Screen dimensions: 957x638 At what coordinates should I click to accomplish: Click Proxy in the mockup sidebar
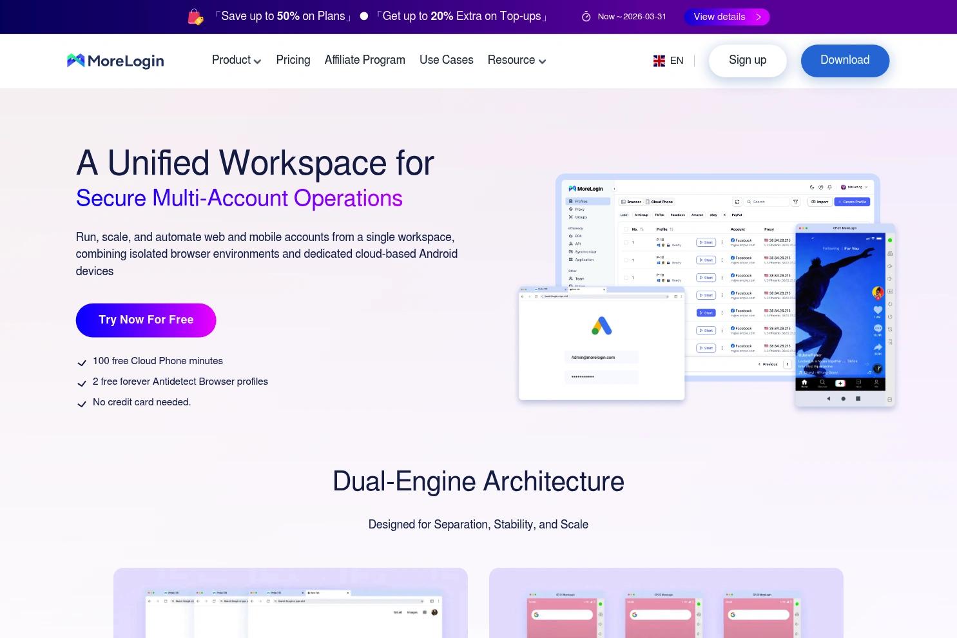tap(577, 209)
